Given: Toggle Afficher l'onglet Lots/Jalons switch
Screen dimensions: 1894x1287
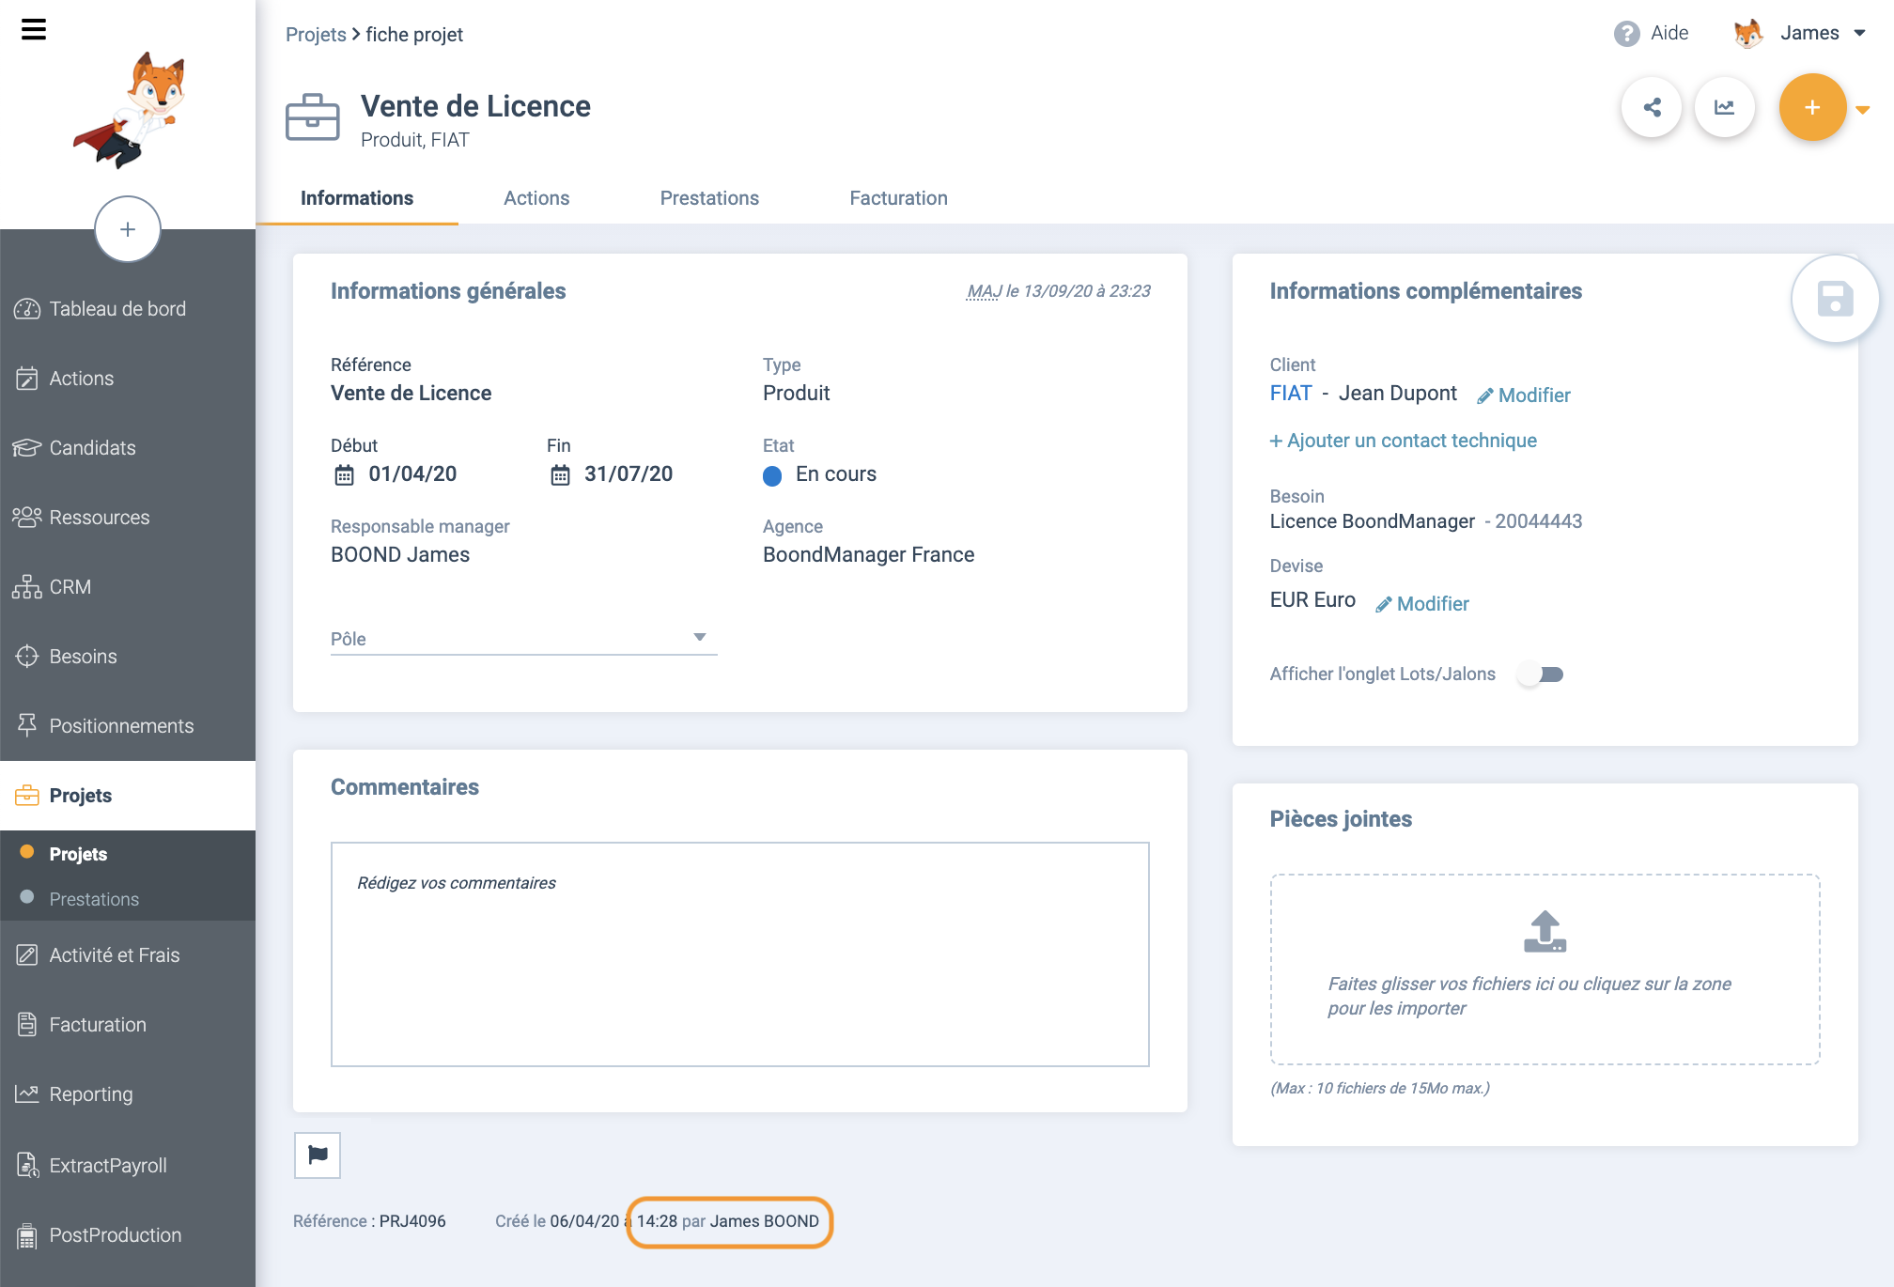Looking at the screenshot, I should click(x=1541, y=675).
